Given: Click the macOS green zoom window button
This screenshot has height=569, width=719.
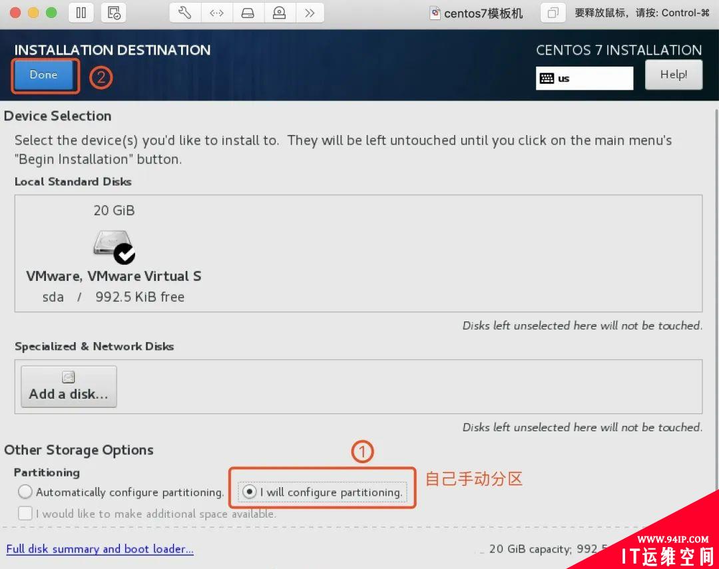Looking at the screenshot, I should pyautogui.click(x=51, y=13).
